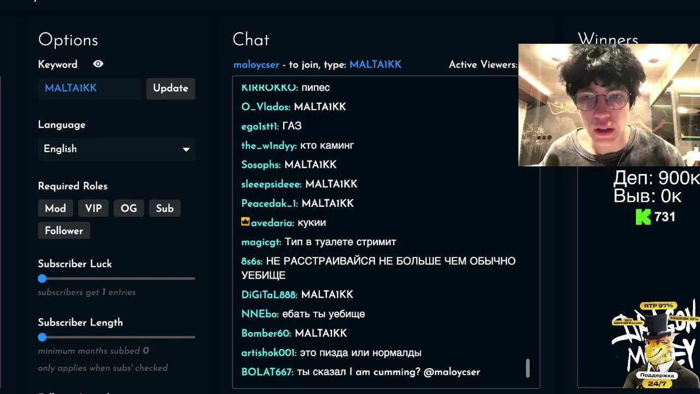This screenshot has height=394, width=700.
Task: Open maloycser channel link in chat header
Action: coord(256,65)
